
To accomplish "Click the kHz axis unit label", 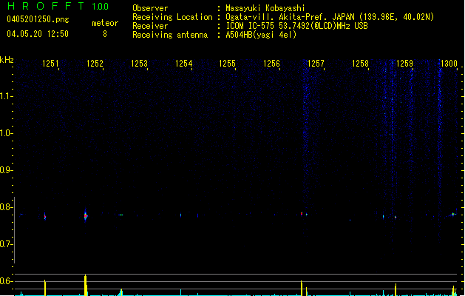I will 7,60.
